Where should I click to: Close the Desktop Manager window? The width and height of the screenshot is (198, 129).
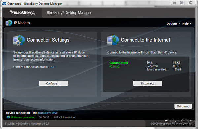[190, 3]
